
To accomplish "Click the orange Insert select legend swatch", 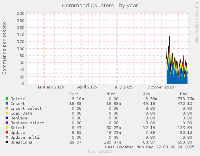I will 7,108.
